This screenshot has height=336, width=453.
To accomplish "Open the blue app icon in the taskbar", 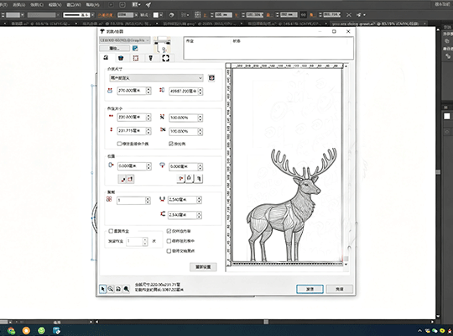I will [x=57, y=330].
